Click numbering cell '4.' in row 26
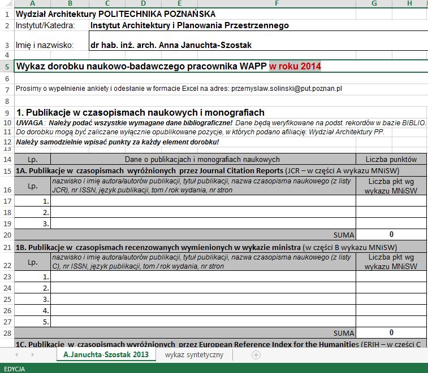The width and height of the screenshot is (428, 373). [x=32, y=310]
